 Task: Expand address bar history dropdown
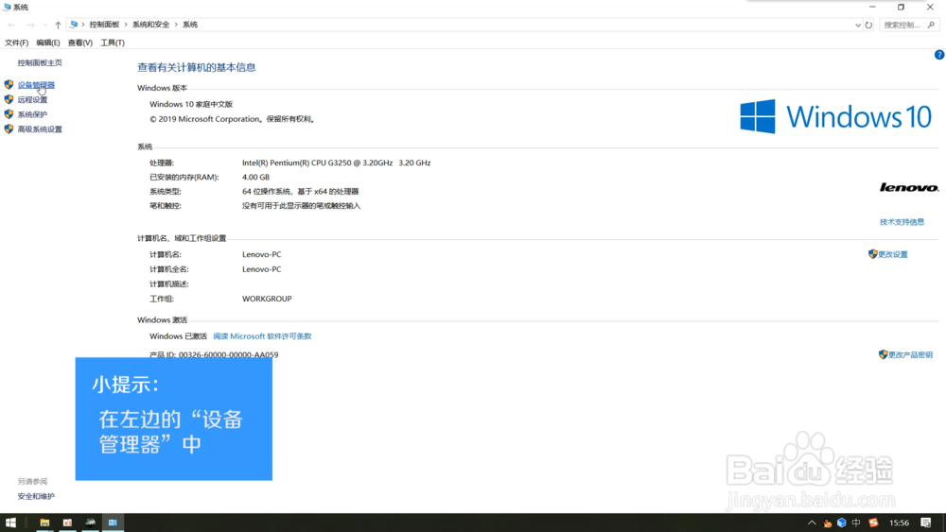[x=857, y=26]
